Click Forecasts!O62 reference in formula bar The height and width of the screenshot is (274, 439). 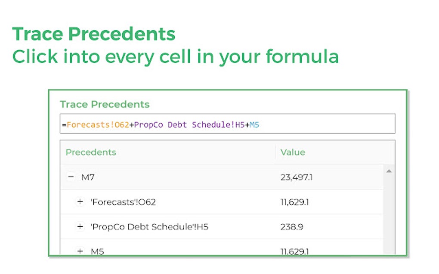pos(98,125)
